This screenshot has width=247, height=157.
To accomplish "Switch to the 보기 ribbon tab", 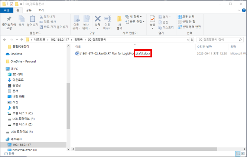I will coord(41,10).
